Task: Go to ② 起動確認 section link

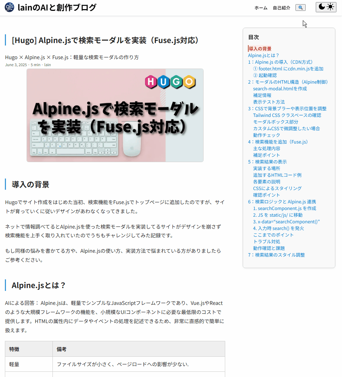Action: [x=265, y=75]
